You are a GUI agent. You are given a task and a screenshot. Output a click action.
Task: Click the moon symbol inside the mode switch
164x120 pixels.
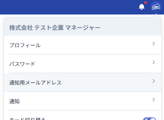[147, 119]
